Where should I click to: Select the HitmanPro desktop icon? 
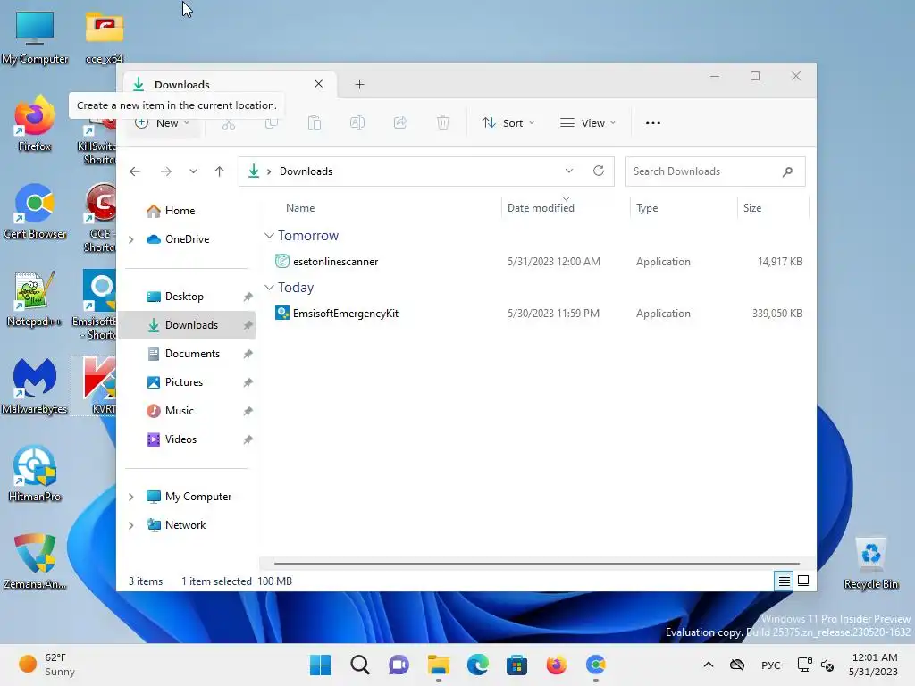[x=35, y=474]
